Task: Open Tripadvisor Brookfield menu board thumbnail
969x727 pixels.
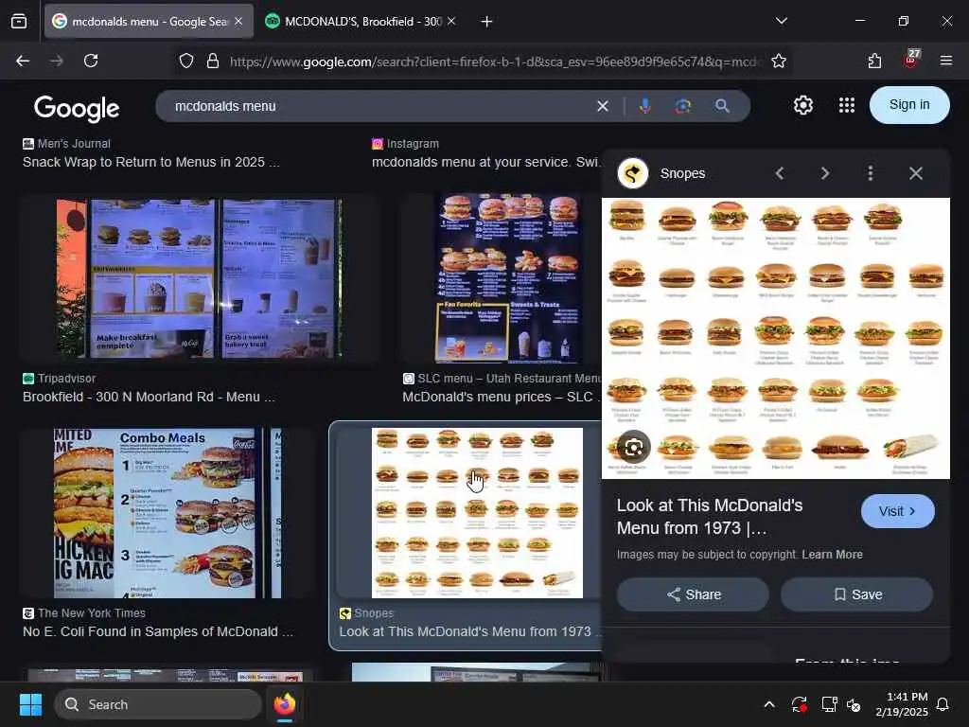Action: 199,278
